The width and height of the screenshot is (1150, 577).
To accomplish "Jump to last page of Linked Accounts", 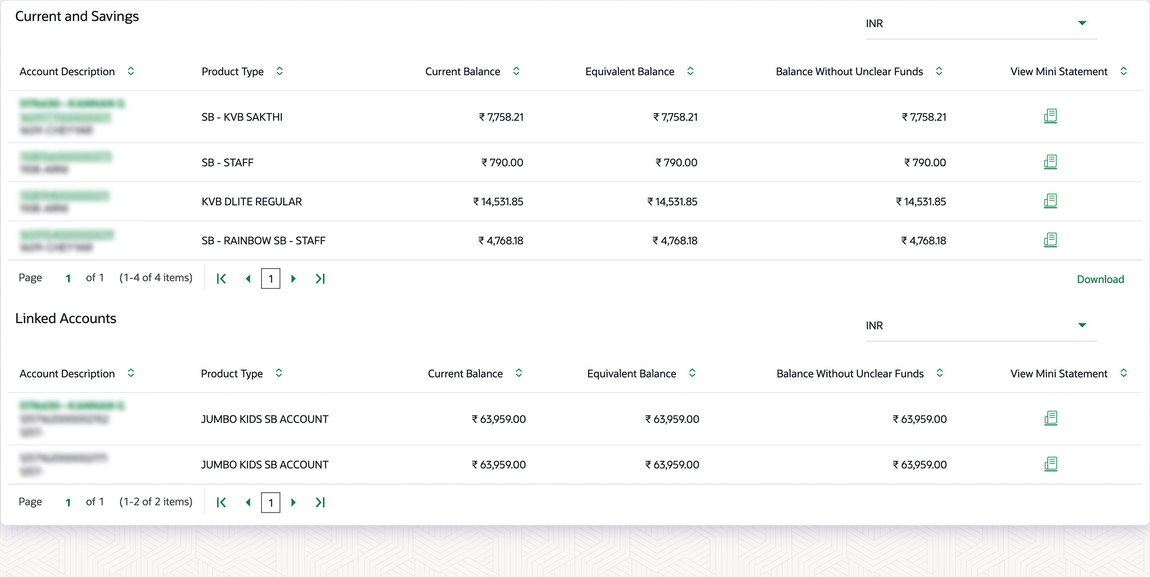I will coord(320,502).
